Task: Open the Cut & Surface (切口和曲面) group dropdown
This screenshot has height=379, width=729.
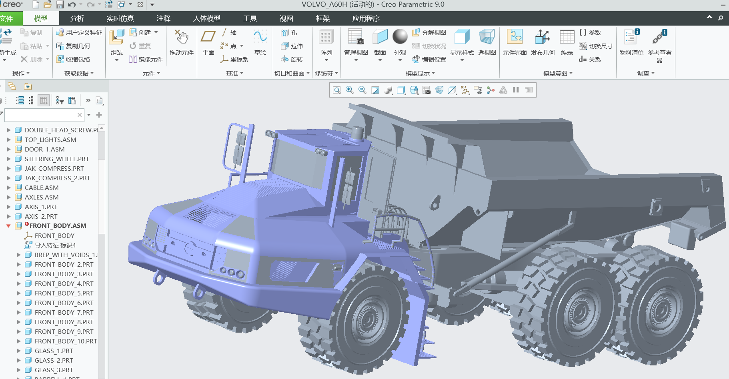Action: 292,73
